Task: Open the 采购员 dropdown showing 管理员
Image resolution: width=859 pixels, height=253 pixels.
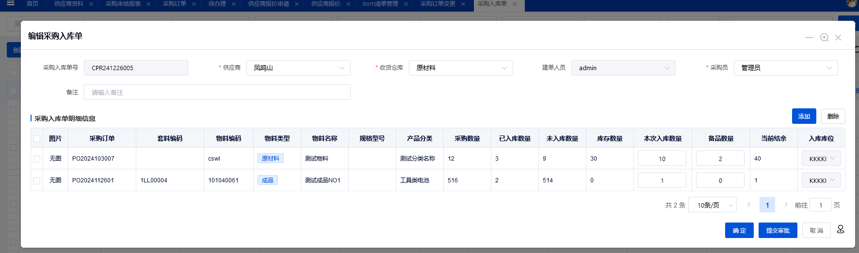Action: pyautogui.click(x=786, y=68)
